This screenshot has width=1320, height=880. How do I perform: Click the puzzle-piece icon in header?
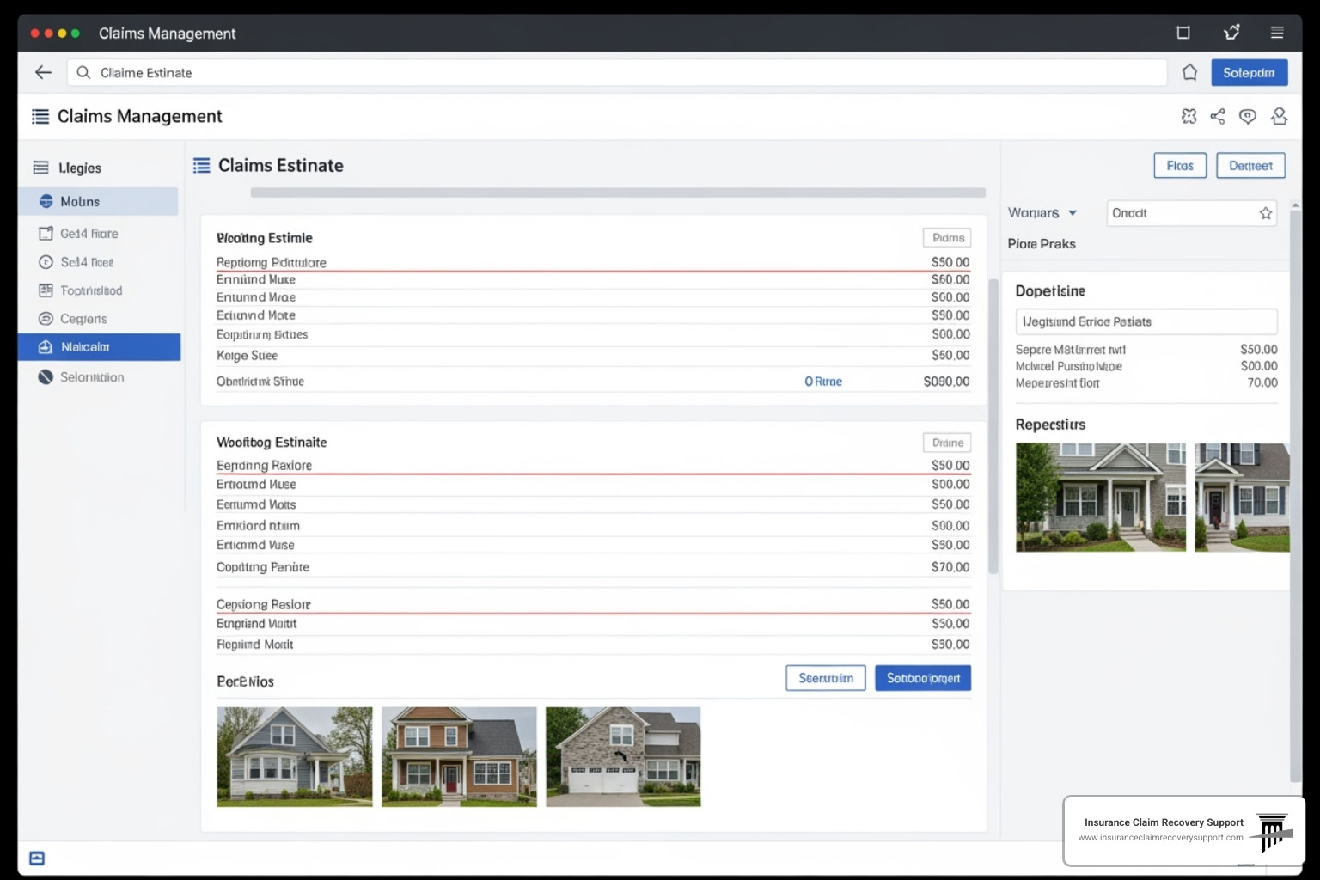[x=1189, y=117]
